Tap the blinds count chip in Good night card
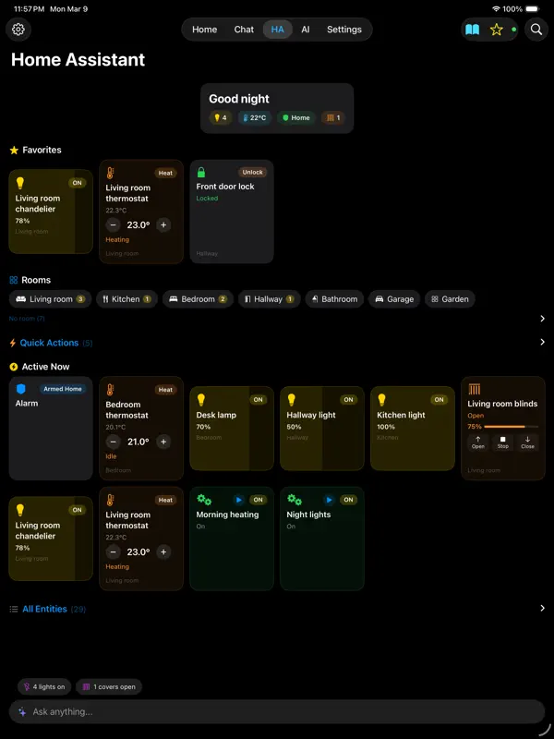Screen dimensions: 554x739 tap(333, 118)
